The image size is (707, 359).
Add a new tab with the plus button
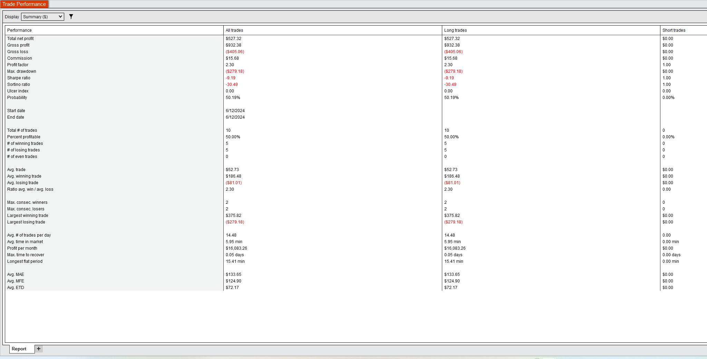pyautogui.click(x=39, y=349)
